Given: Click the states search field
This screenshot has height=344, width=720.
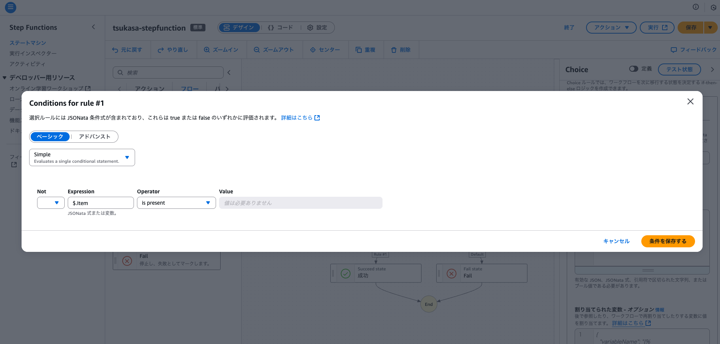Looking at the screenshot, I should tap(168, 73).
